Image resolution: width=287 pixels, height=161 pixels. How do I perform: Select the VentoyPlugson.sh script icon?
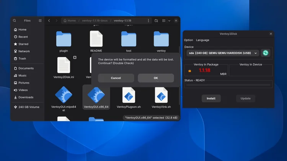(x=129, y=95)
